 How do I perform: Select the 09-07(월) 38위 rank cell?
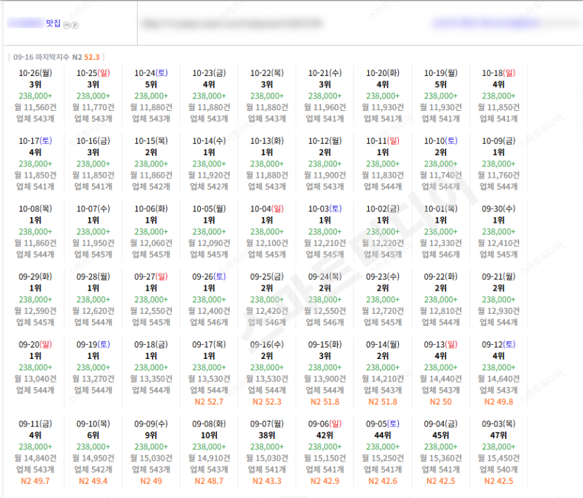click(x=267, y=435)
